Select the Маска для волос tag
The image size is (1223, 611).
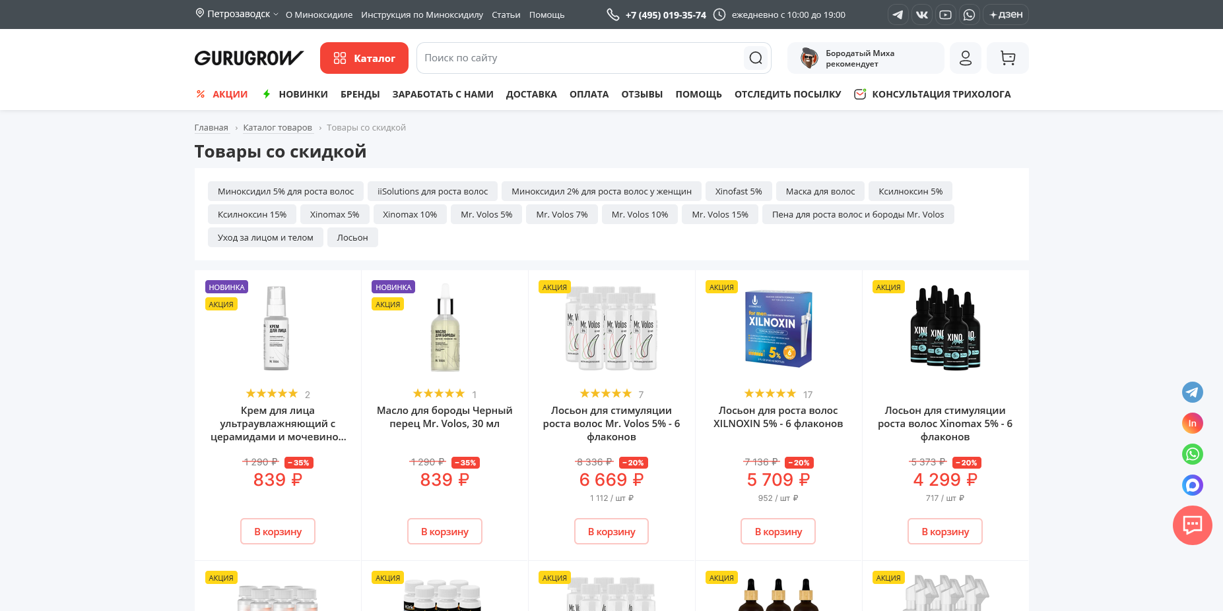coord(820,191)
